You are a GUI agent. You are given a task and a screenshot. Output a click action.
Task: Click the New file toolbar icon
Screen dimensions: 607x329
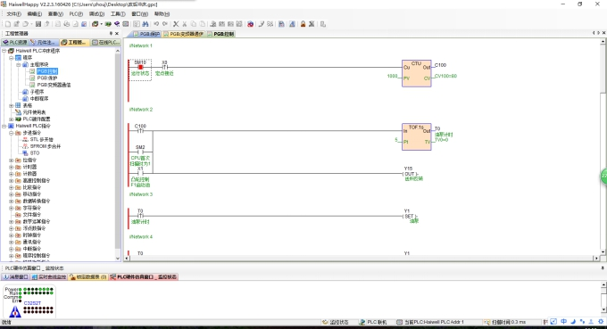point(8,24)
